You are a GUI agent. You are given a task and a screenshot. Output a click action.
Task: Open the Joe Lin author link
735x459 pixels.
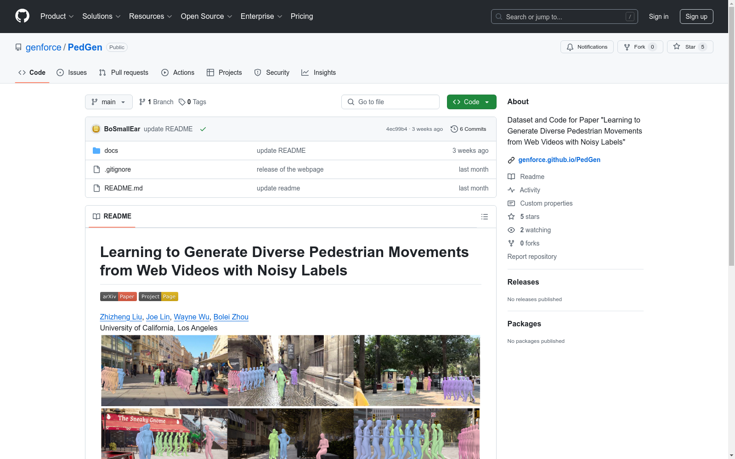[158, 317]
